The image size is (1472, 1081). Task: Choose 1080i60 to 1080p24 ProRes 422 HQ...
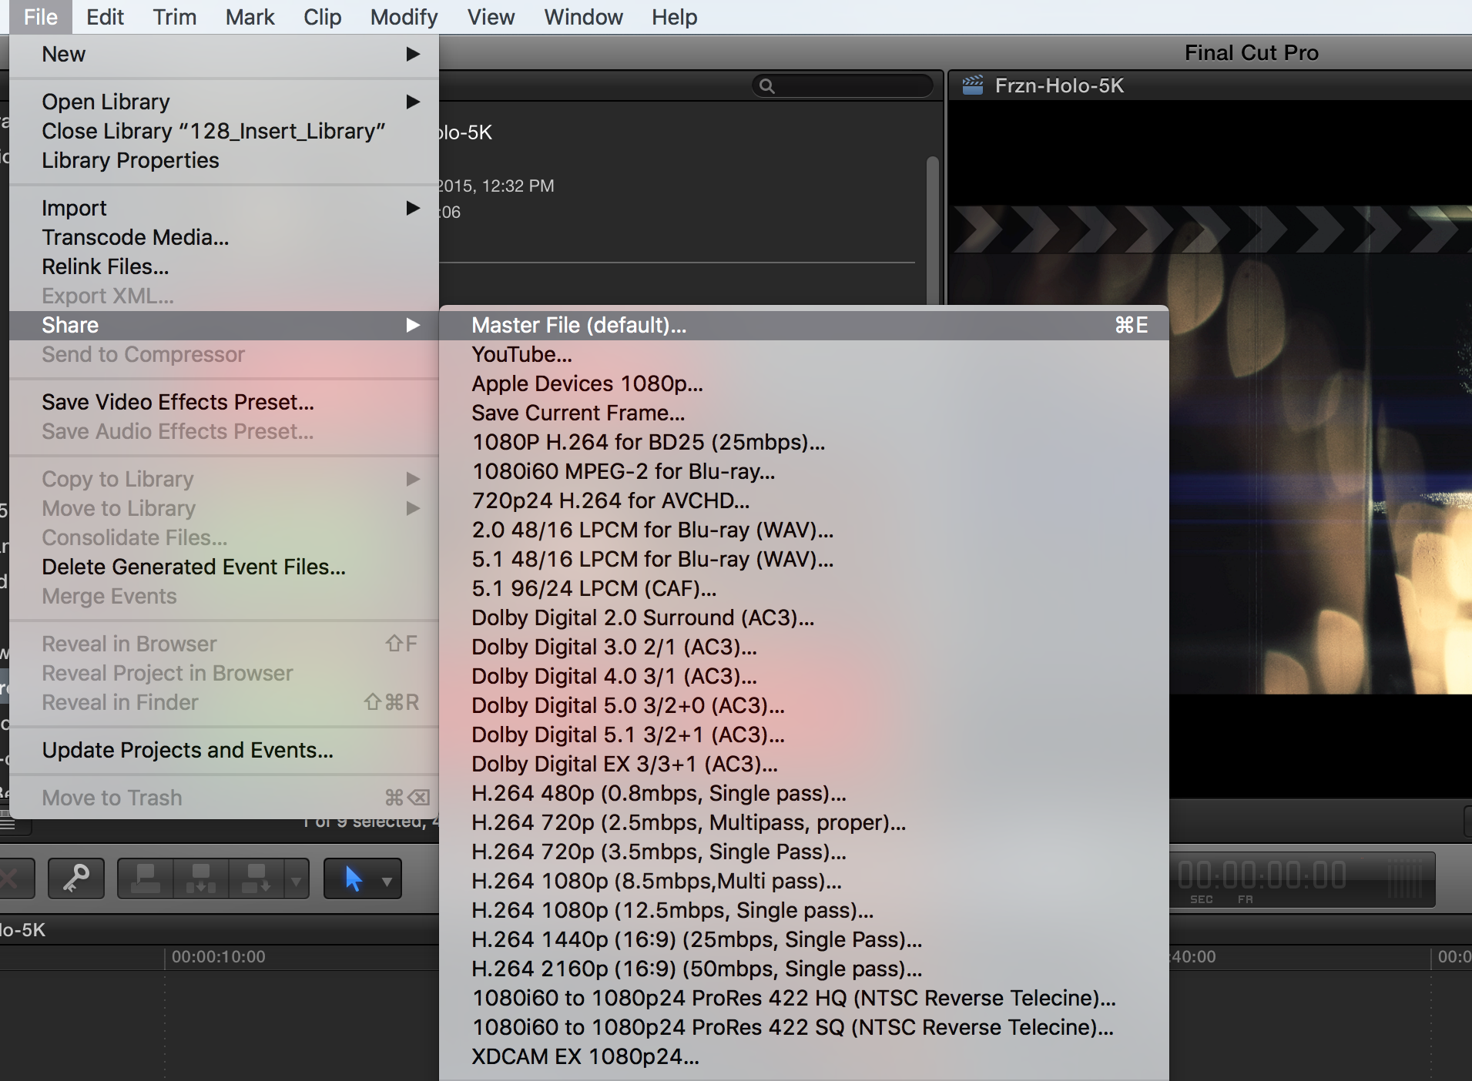tap(804, 998)
